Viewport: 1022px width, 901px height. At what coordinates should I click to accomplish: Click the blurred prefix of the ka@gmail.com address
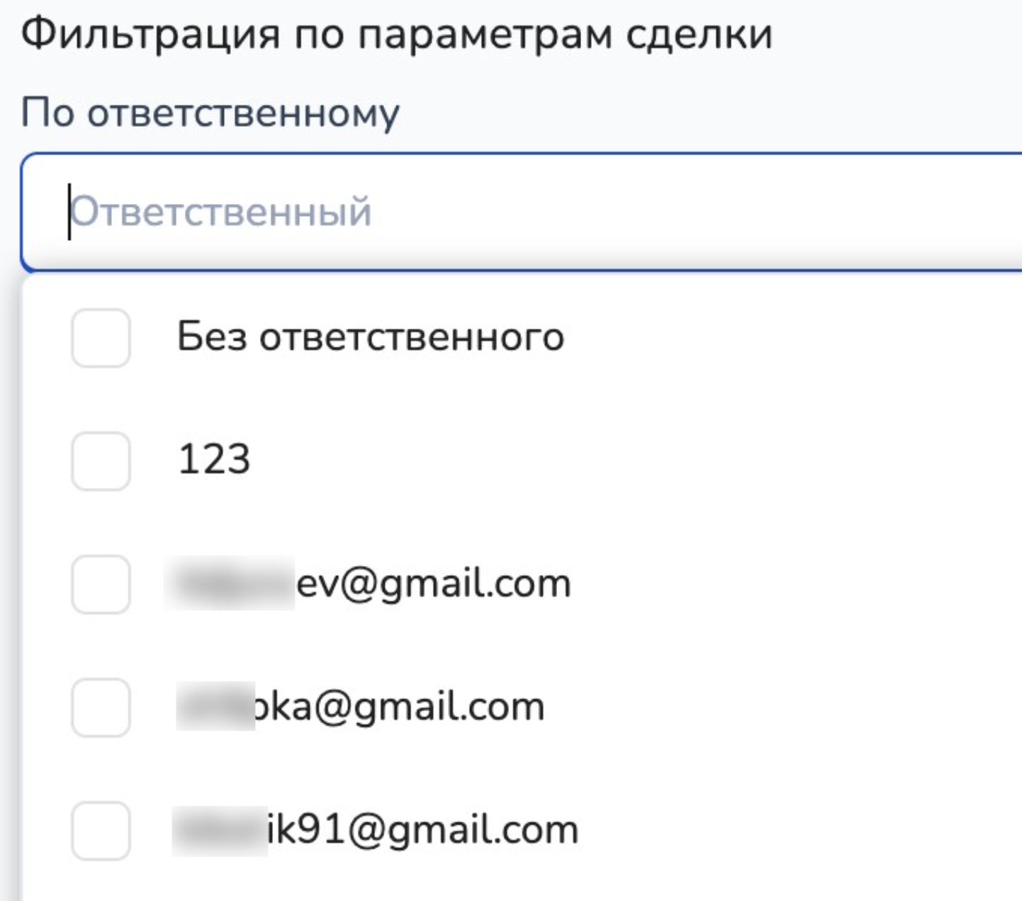coord(215,707)
